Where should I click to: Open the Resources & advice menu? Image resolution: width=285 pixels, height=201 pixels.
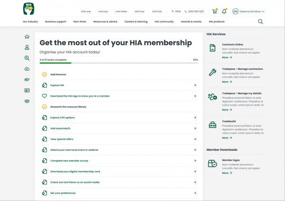[105, 22]
